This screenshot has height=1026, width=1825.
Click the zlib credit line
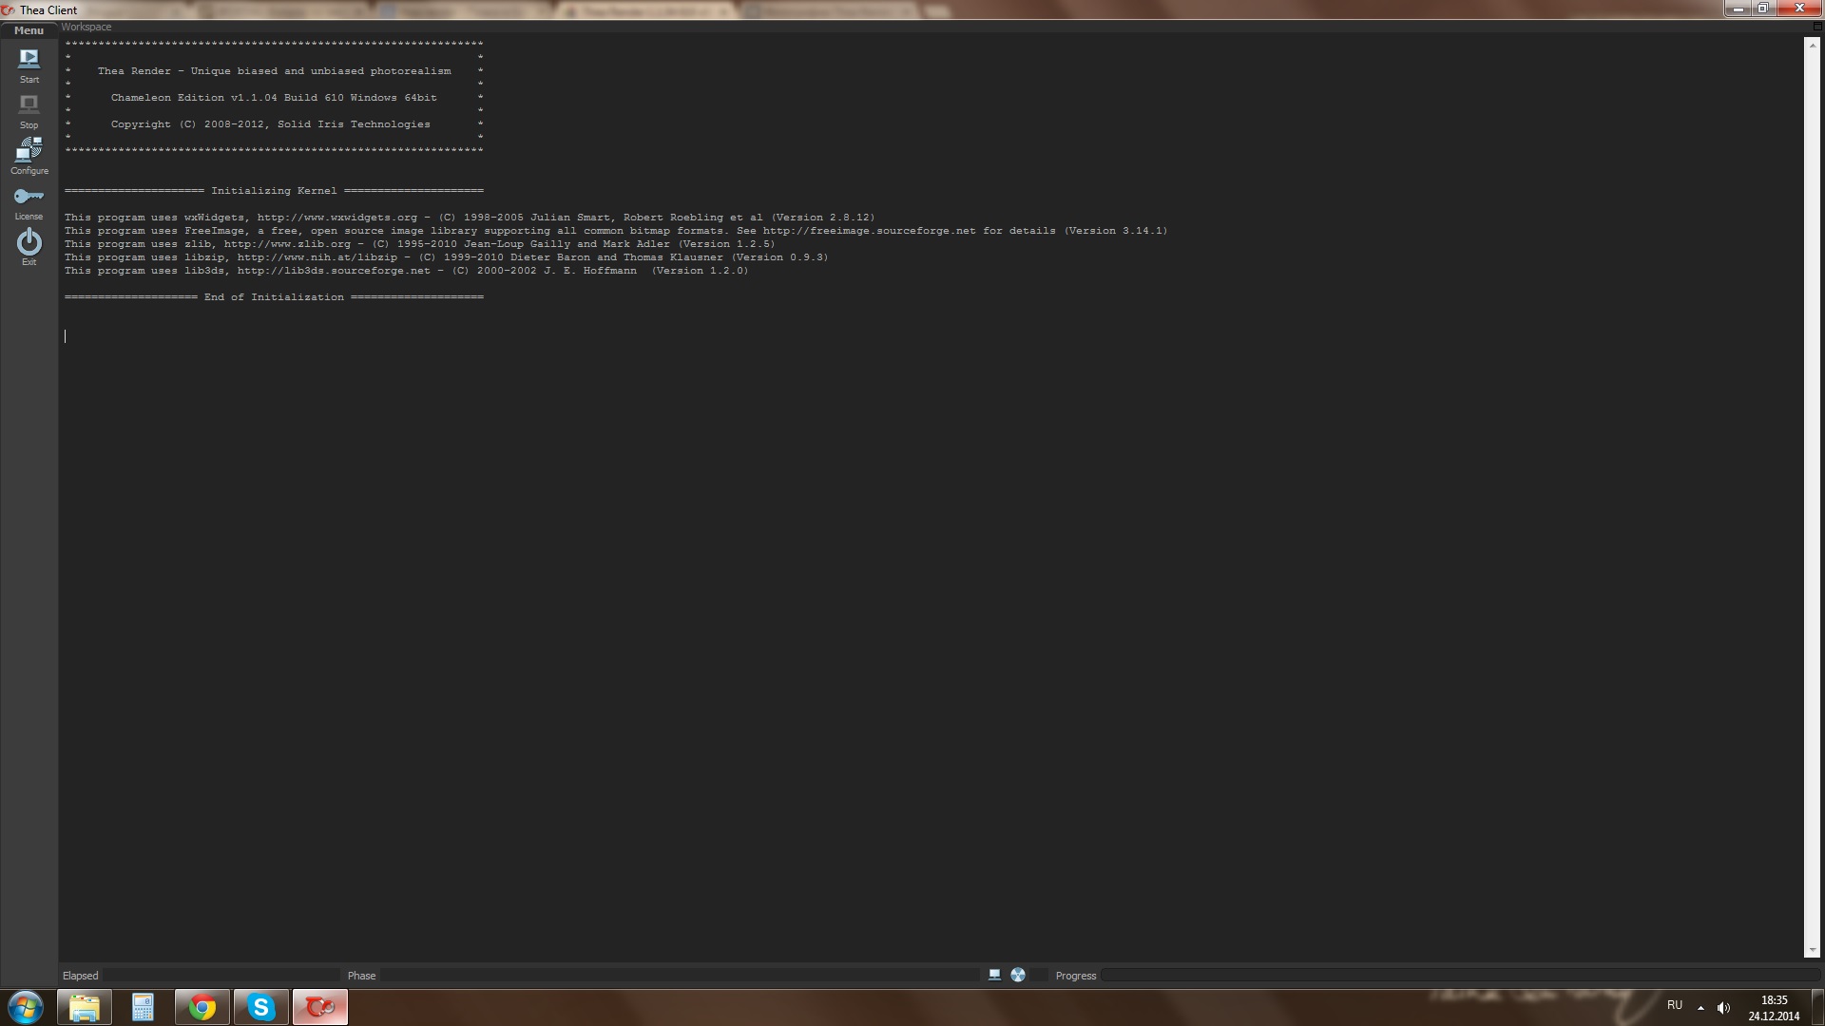pos(419,244)
